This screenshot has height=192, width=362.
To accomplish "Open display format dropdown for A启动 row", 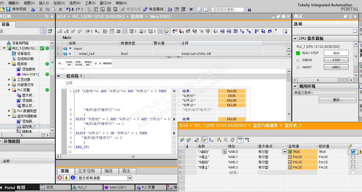I will pyautogui.click(x=285, y=152).
